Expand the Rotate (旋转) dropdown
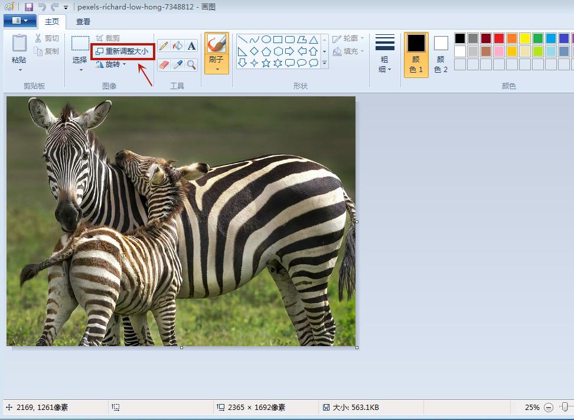574x420 pixels. click(112, 64)
